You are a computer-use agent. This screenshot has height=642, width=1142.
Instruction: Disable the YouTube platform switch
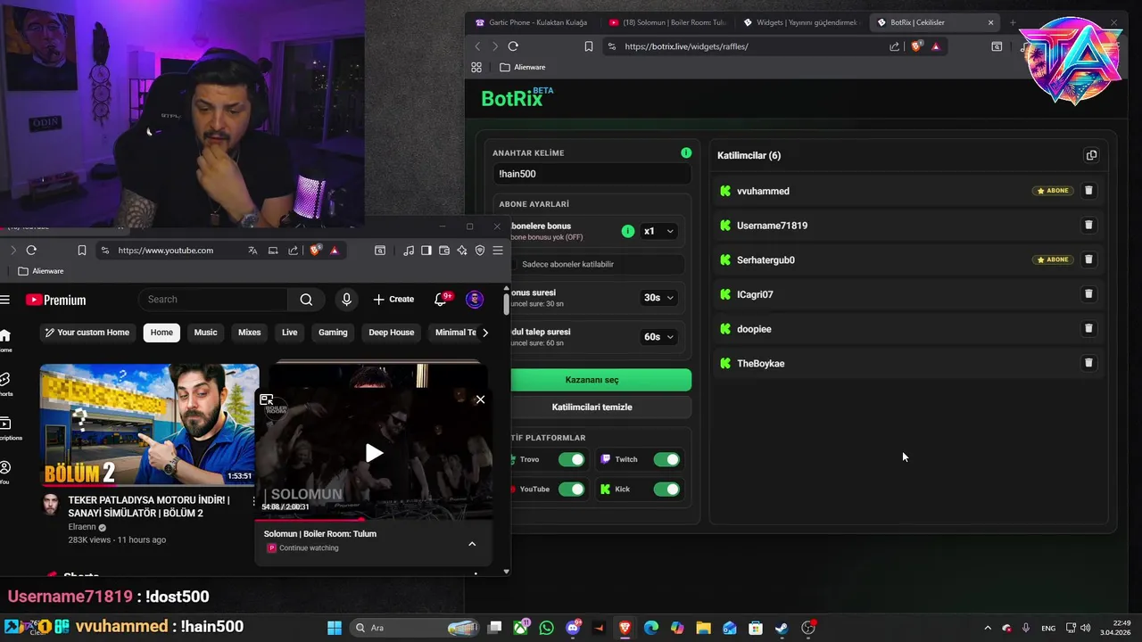coord(571,489)
